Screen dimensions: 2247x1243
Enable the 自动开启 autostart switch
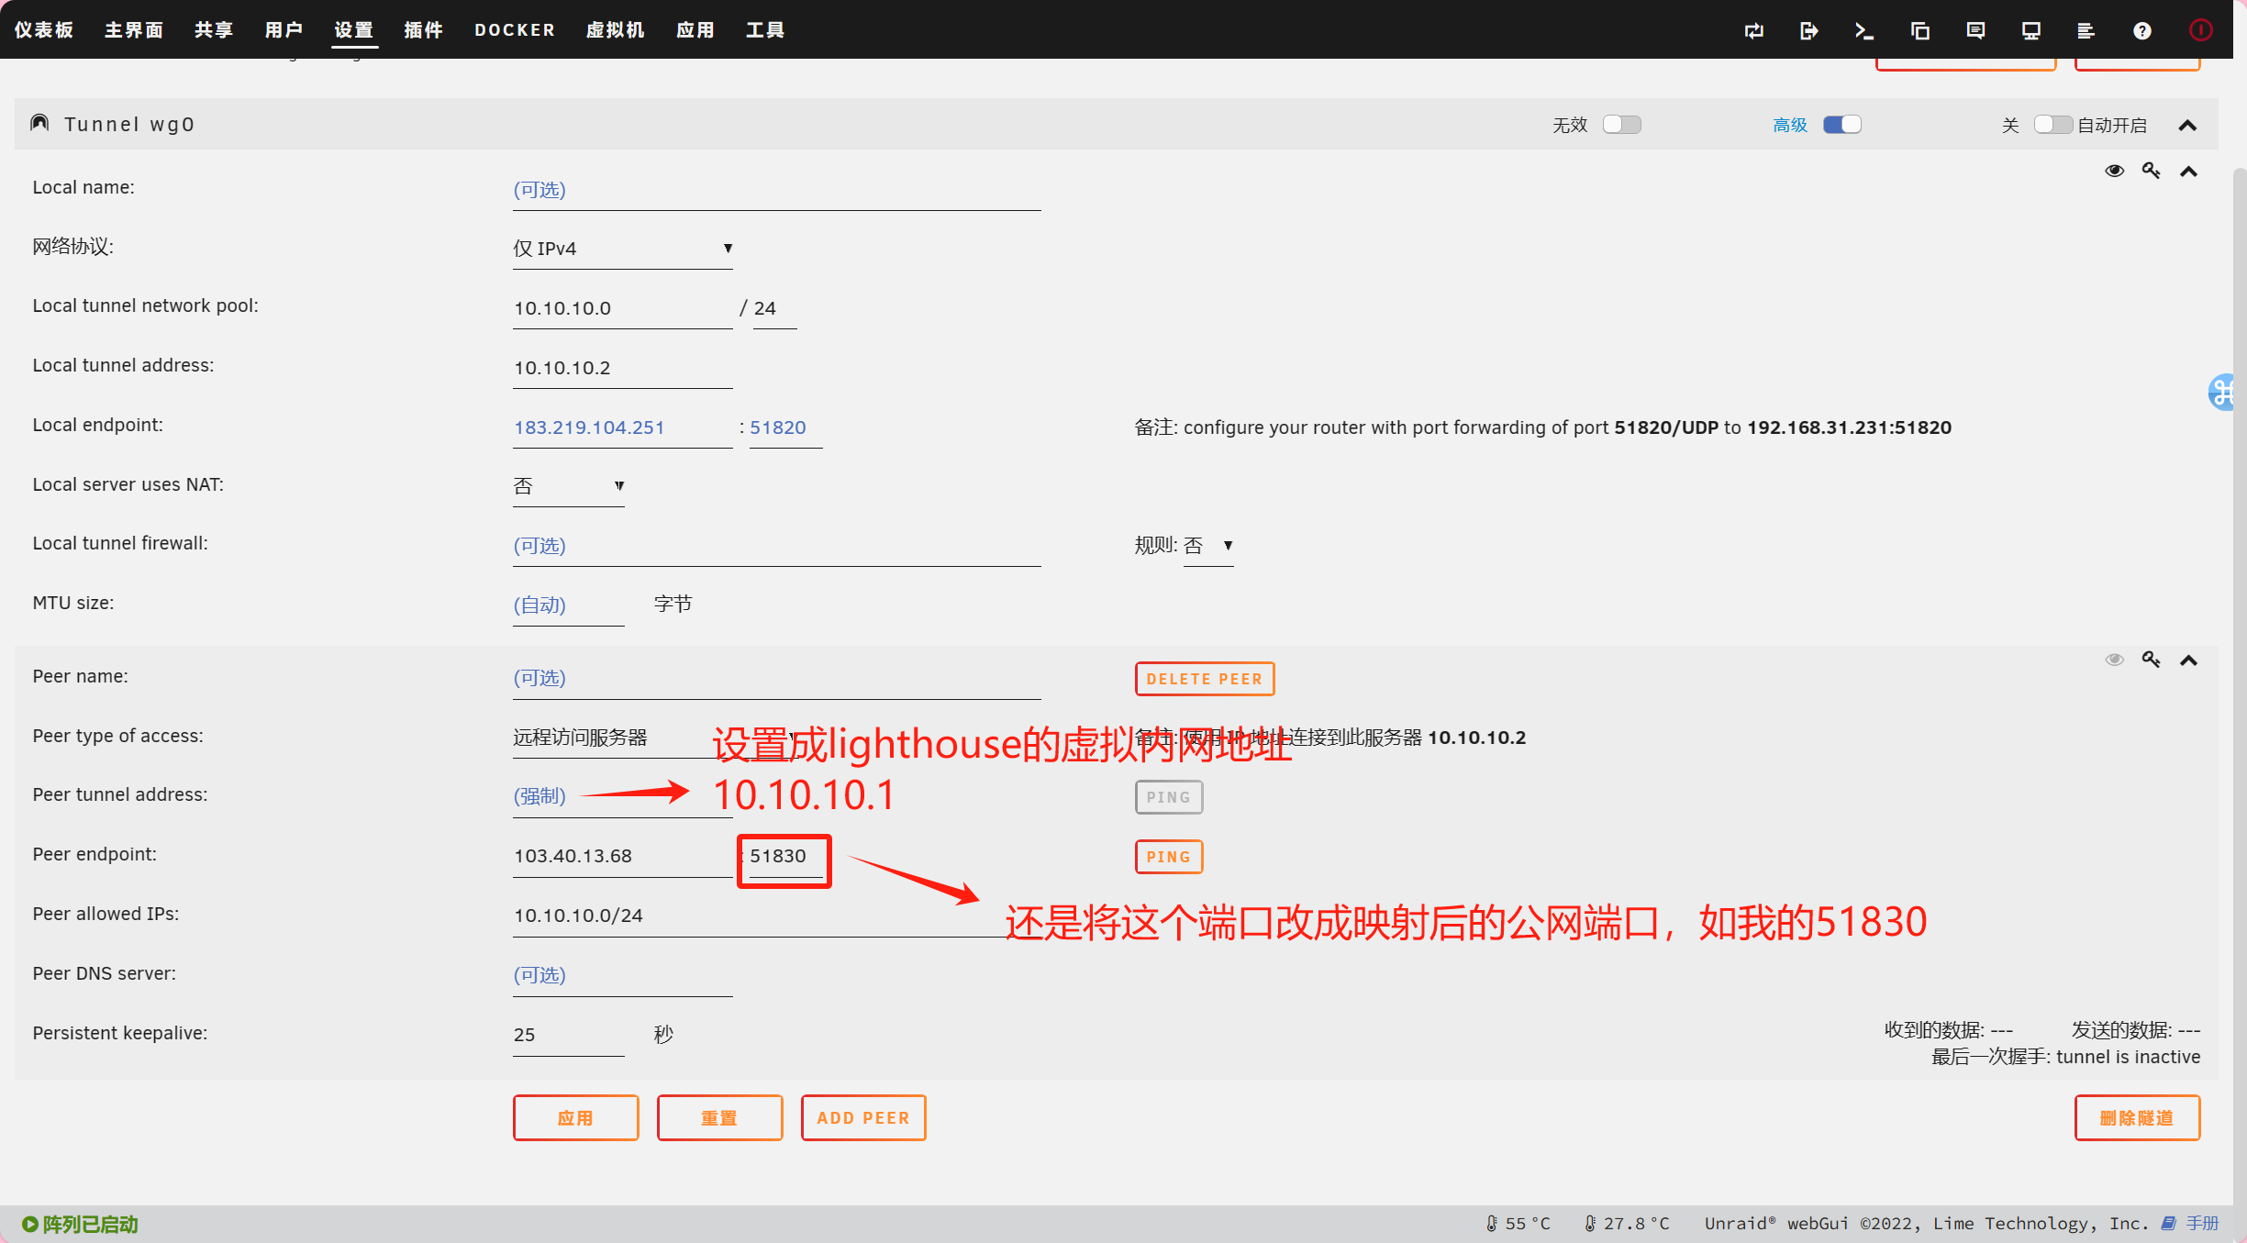[2052, 125]
